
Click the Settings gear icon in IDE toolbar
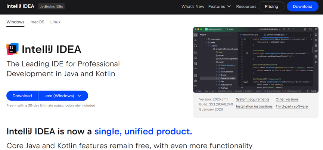[x=316, y=29]
